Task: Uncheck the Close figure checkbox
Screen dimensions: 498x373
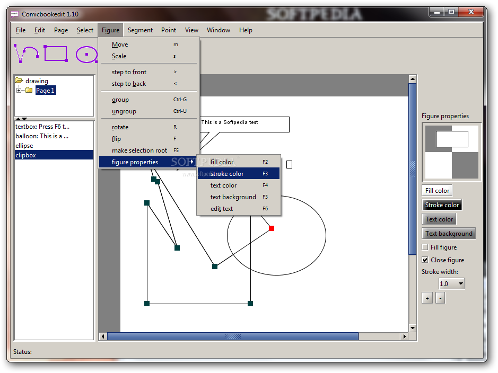Action: [425, 260]
